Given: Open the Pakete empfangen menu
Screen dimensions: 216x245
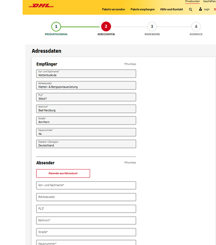Looking at the screenshot, I should 143,9.
